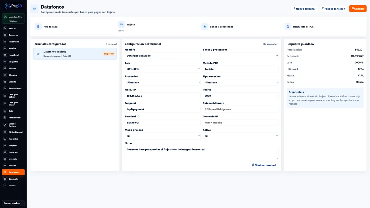This screenshot has height=208, width=370.
Task: Click the Usuarios person icon
Action: 5,152
